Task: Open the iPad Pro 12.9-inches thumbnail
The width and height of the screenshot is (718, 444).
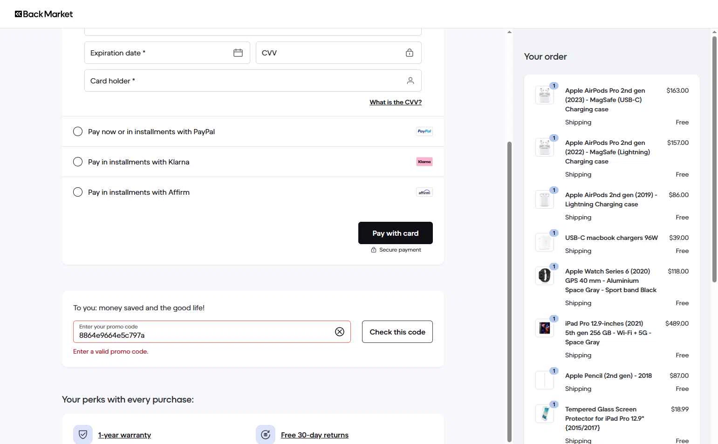Action: point(545,328)
